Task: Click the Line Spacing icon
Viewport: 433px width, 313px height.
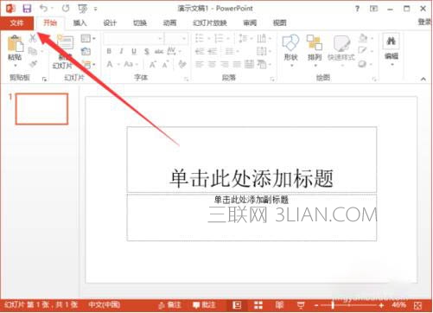Action: click(243, 38)
